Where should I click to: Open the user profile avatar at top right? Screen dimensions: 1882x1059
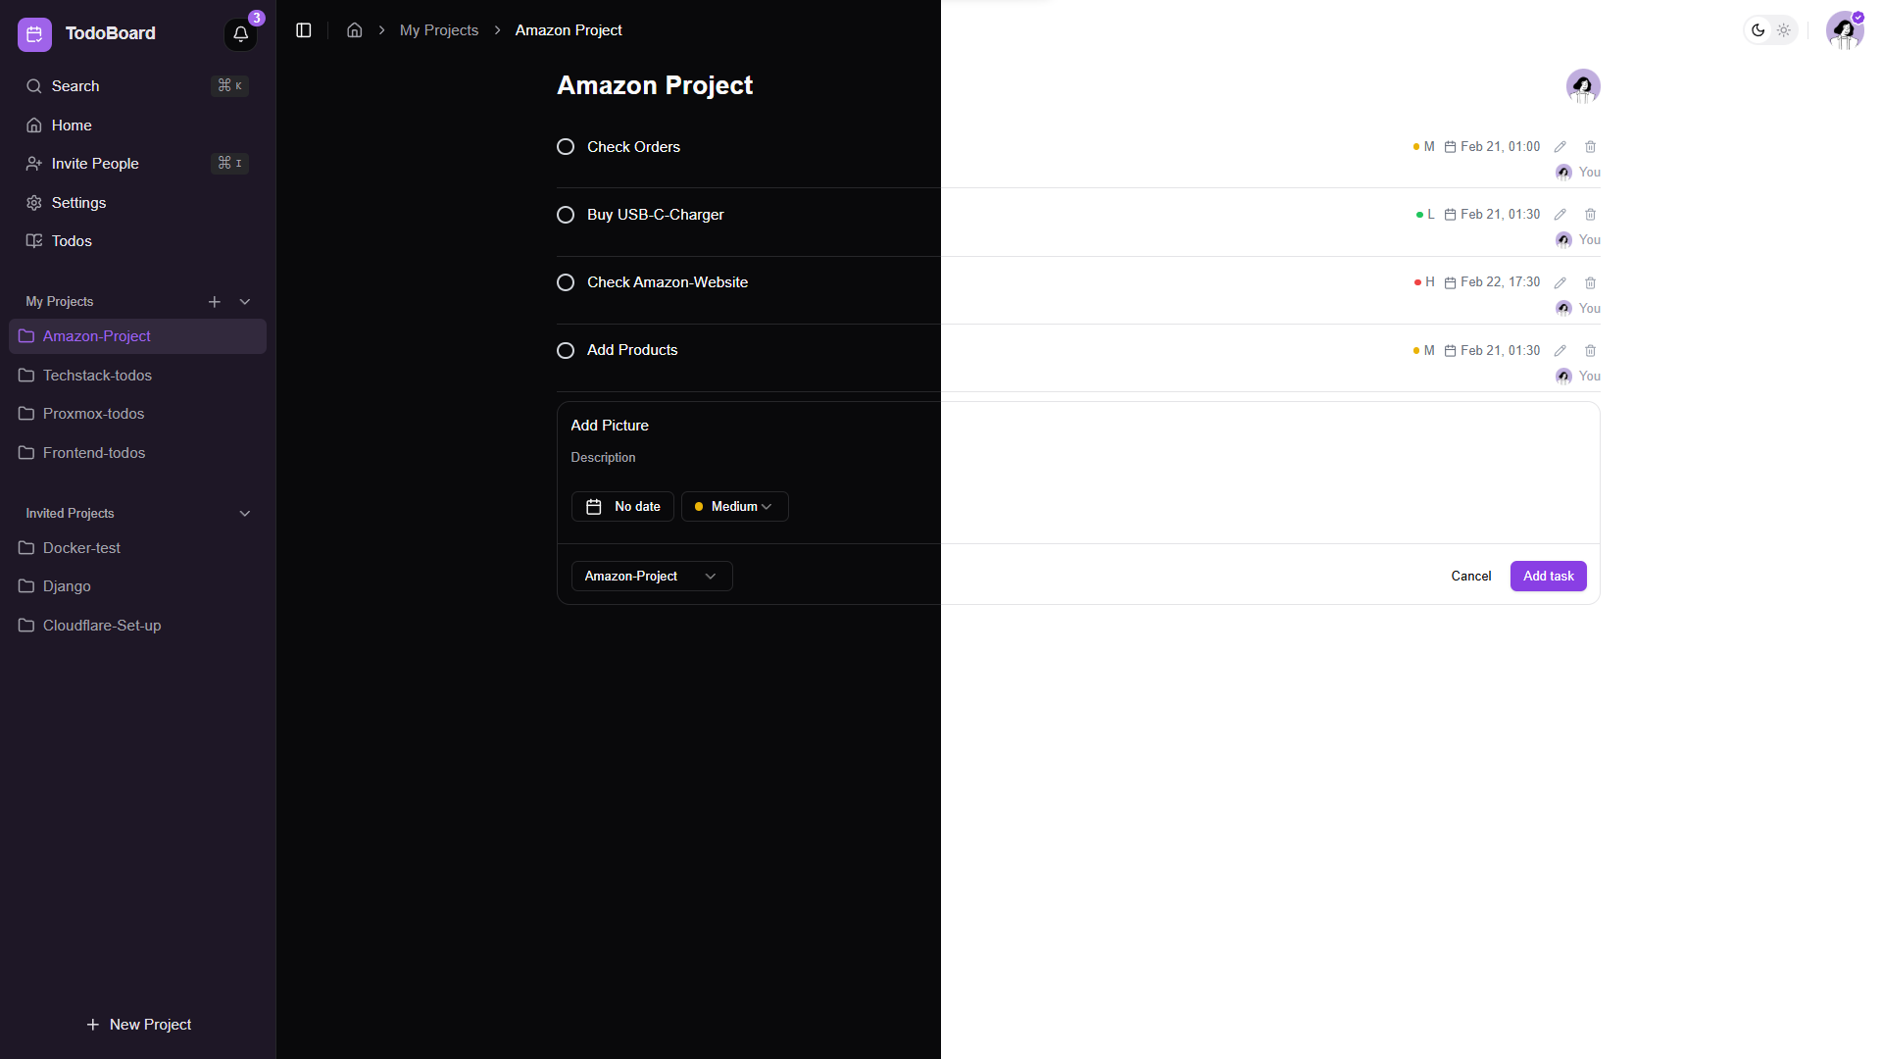click(x=1845, y=30)
